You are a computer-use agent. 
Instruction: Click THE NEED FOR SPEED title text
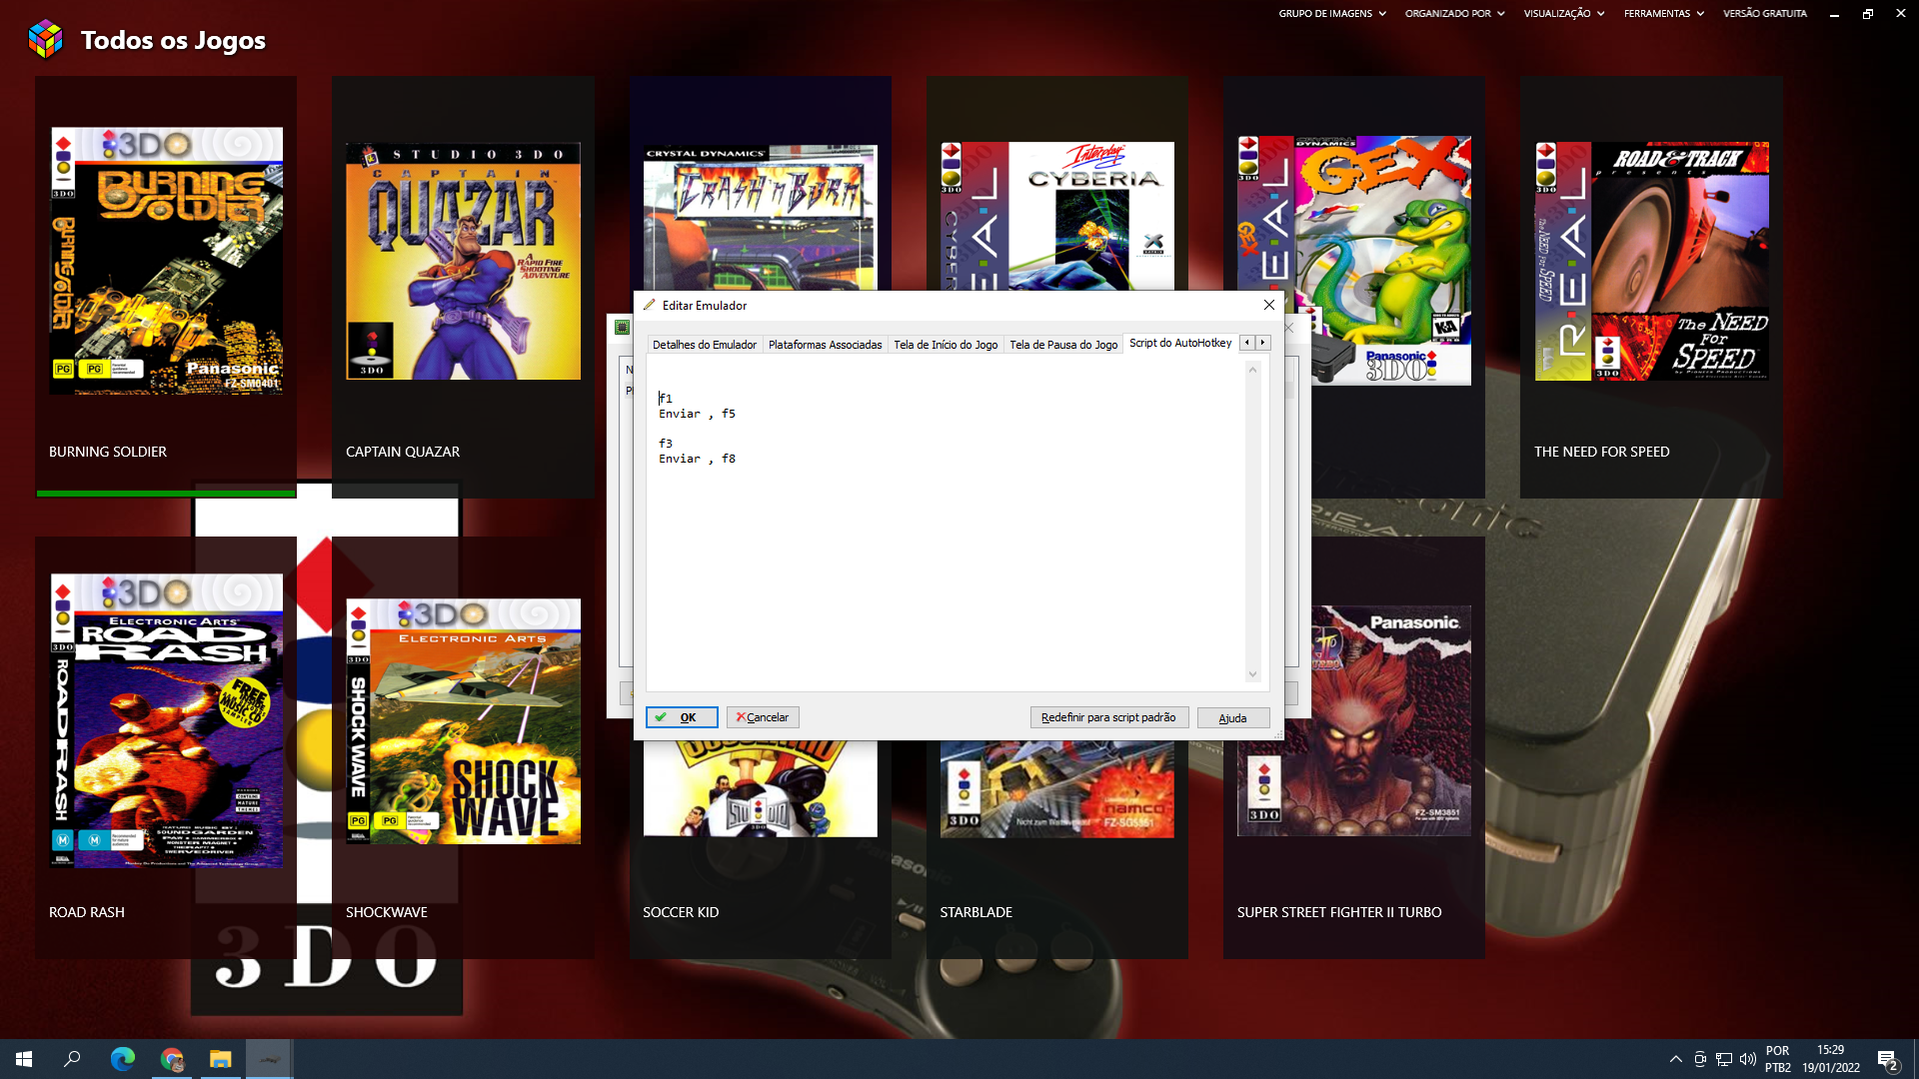[1601, 452]
